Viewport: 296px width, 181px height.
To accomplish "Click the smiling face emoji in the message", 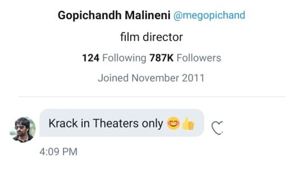I will coord(173,124).
